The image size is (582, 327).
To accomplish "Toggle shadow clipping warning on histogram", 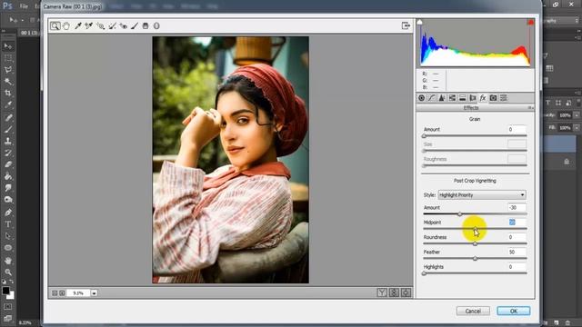I will tap(420, 22).
